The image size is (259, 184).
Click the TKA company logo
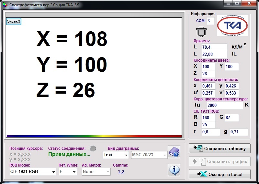[232, 26]
